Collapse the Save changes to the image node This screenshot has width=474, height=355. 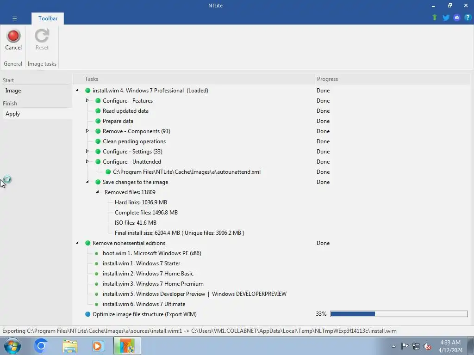point(87,182)
